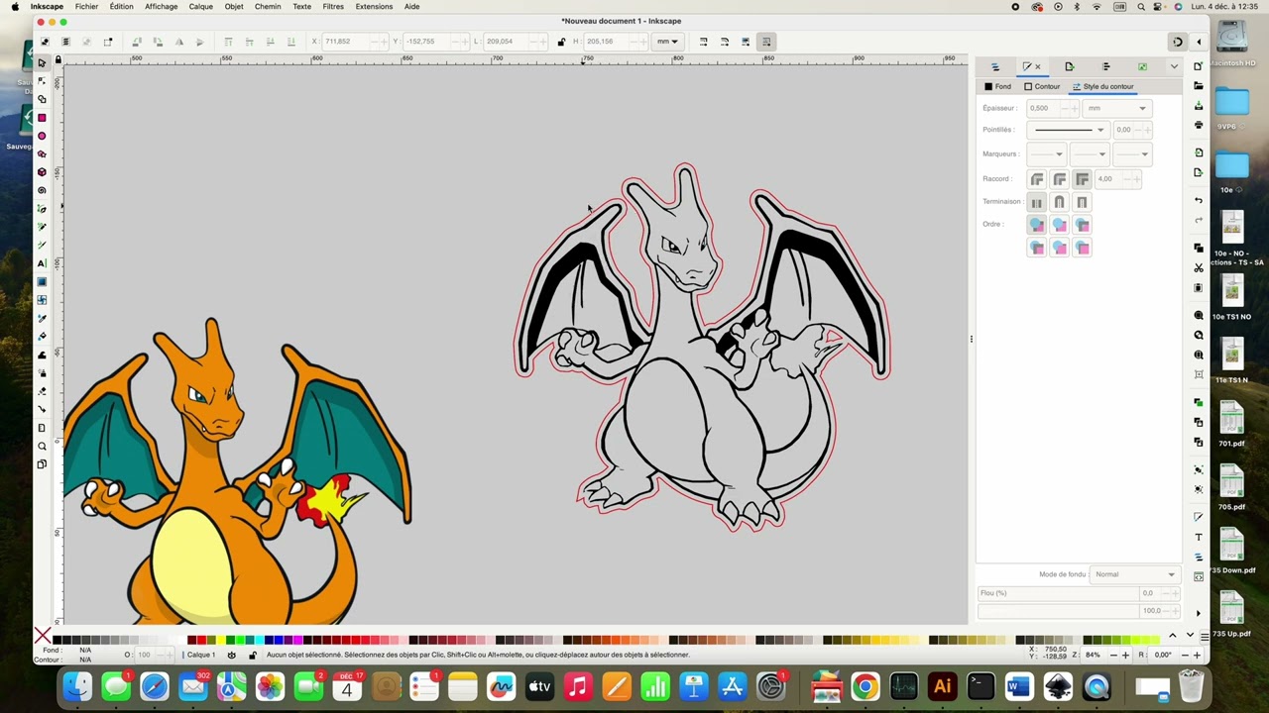
Task: Click the rotation field showing 0,00°
Action: point(1162,655)
